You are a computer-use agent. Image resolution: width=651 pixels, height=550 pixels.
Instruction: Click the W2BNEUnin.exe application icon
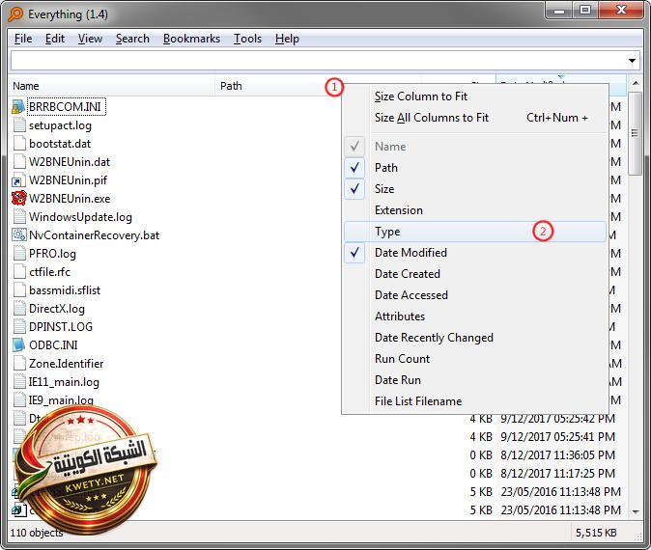coord(18,199)
